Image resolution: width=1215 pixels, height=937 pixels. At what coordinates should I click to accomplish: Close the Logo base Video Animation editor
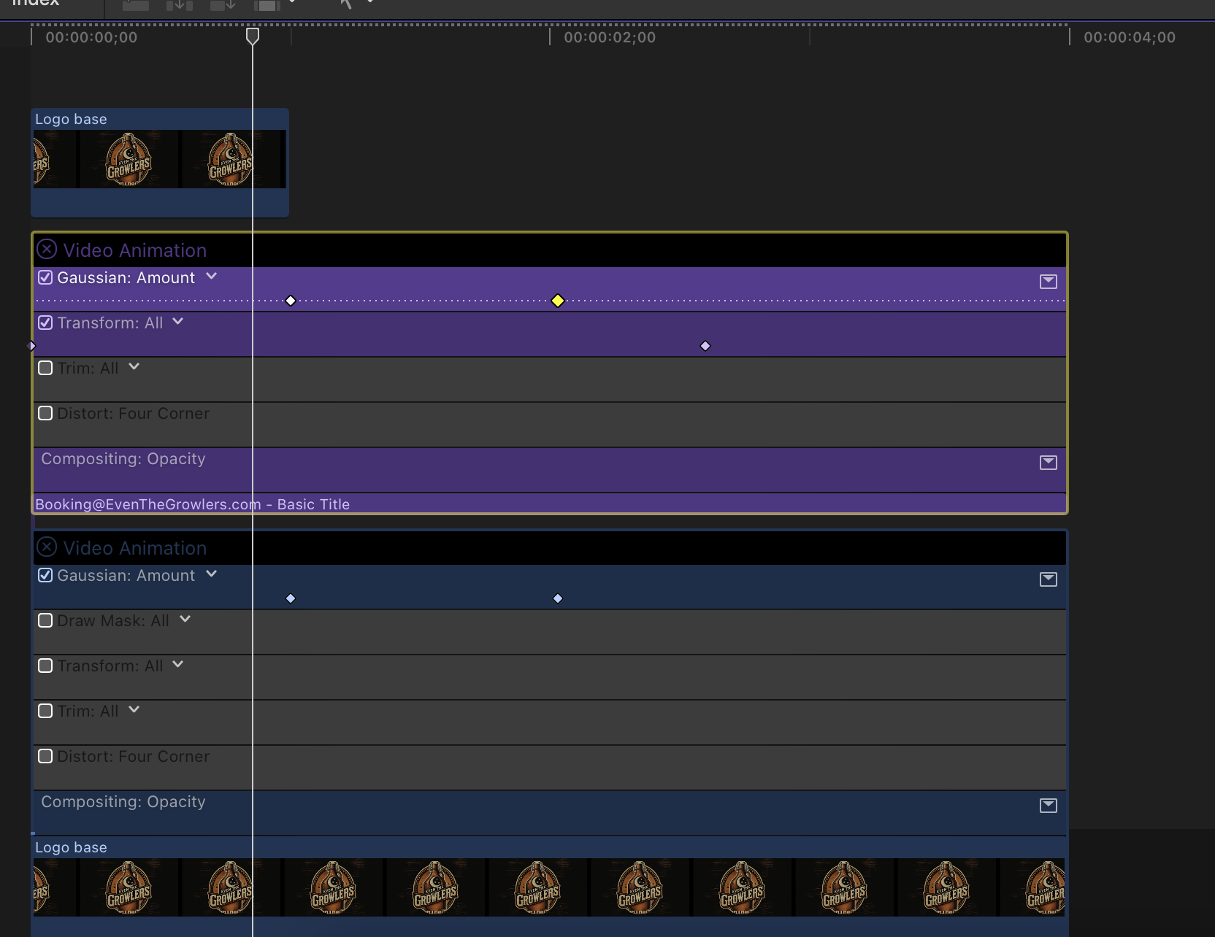point(47,547)
